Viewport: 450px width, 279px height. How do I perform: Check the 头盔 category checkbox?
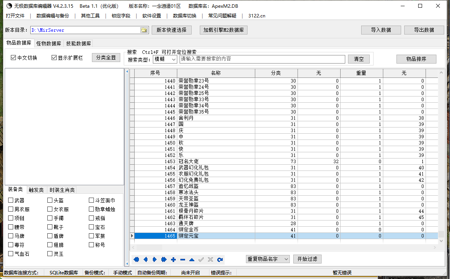tap(50, 200)
